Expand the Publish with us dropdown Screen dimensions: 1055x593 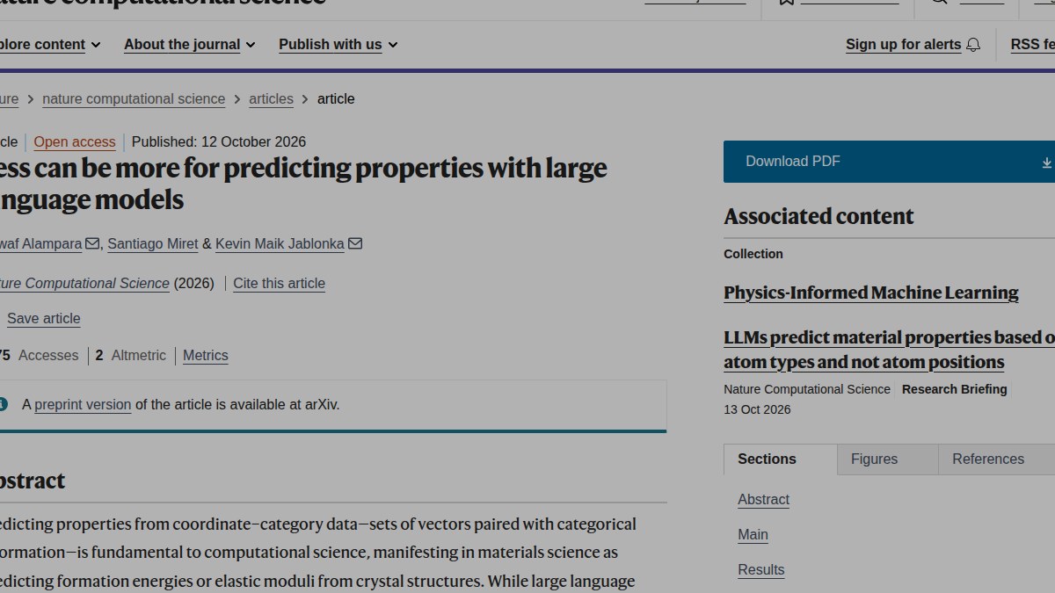[338, 44]
